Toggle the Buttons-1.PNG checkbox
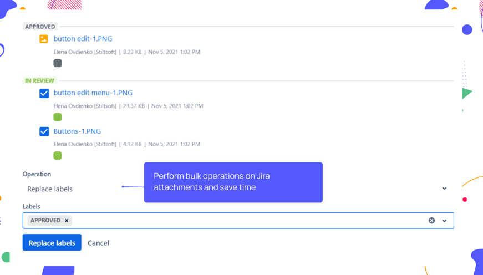Screen dimensions: 483x275 44,131
